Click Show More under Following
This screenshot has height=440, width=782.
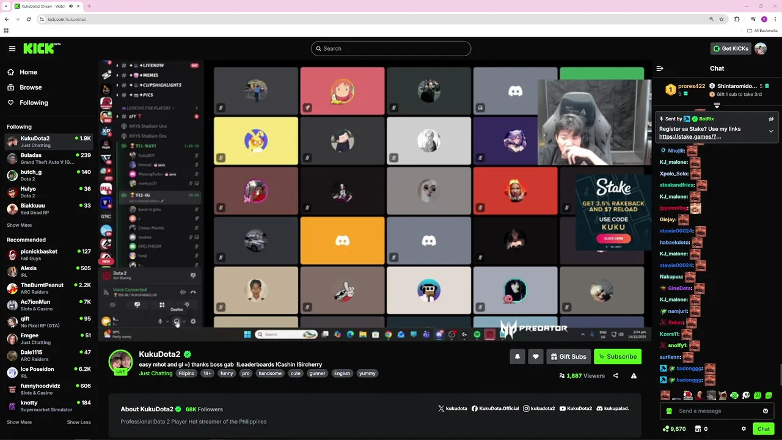(x=19, y=225)
